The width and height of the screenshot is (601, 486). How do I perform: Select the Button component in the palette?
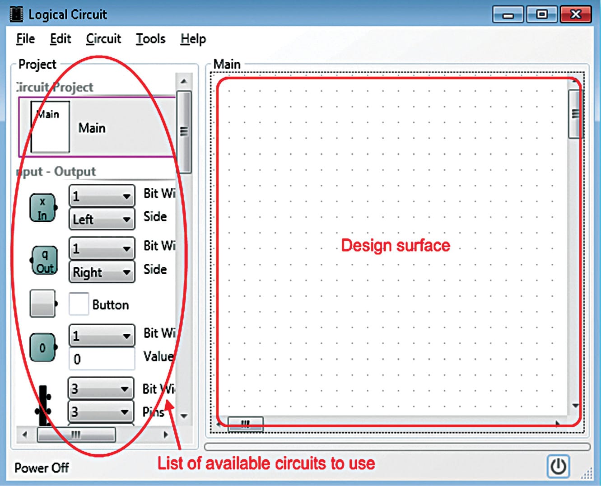click(42, 303)
